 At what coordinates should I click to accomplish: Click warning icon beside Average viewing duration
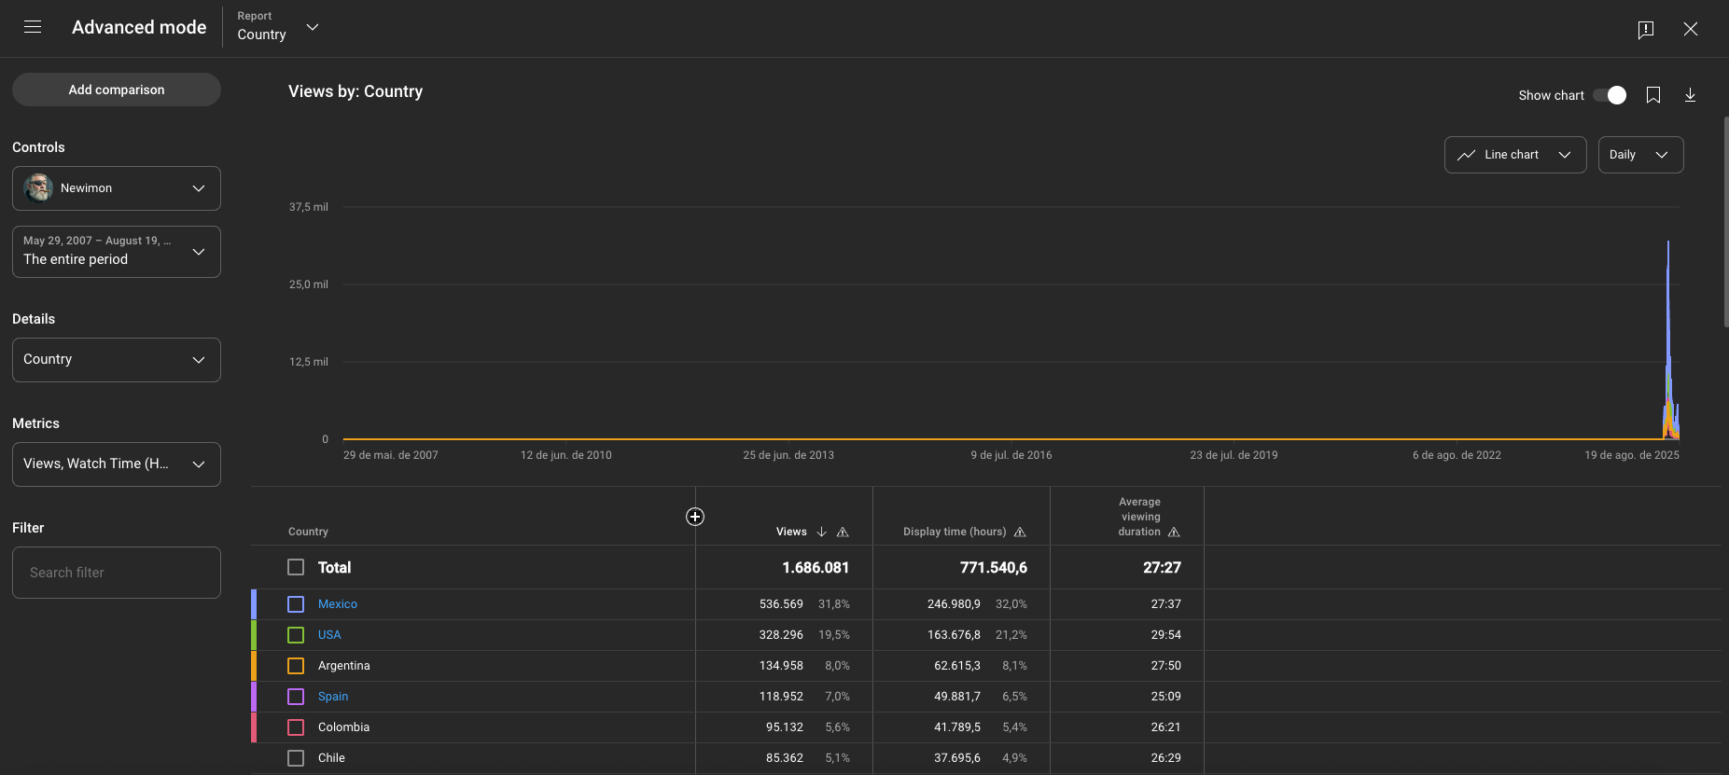coord(1174,532)
